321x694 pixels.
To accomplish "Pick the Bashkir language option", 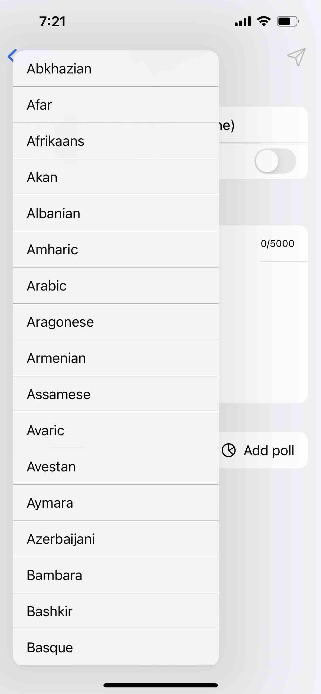I will coord(116,611).
